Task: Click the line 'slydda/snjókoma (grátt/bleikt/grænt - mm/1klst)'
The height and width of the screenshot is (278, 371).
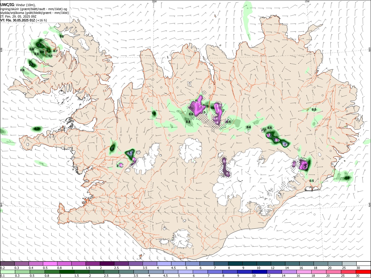Action: [x=34, y=13]
